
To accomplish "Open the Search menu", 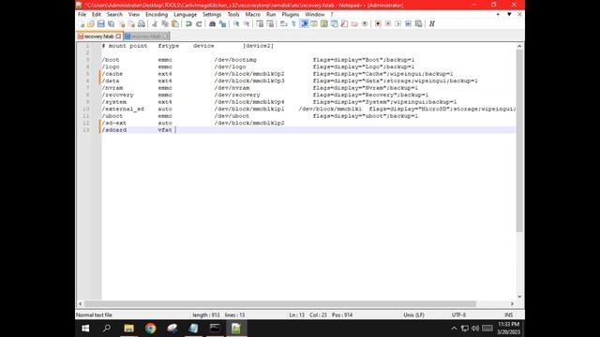I will 114,15.
